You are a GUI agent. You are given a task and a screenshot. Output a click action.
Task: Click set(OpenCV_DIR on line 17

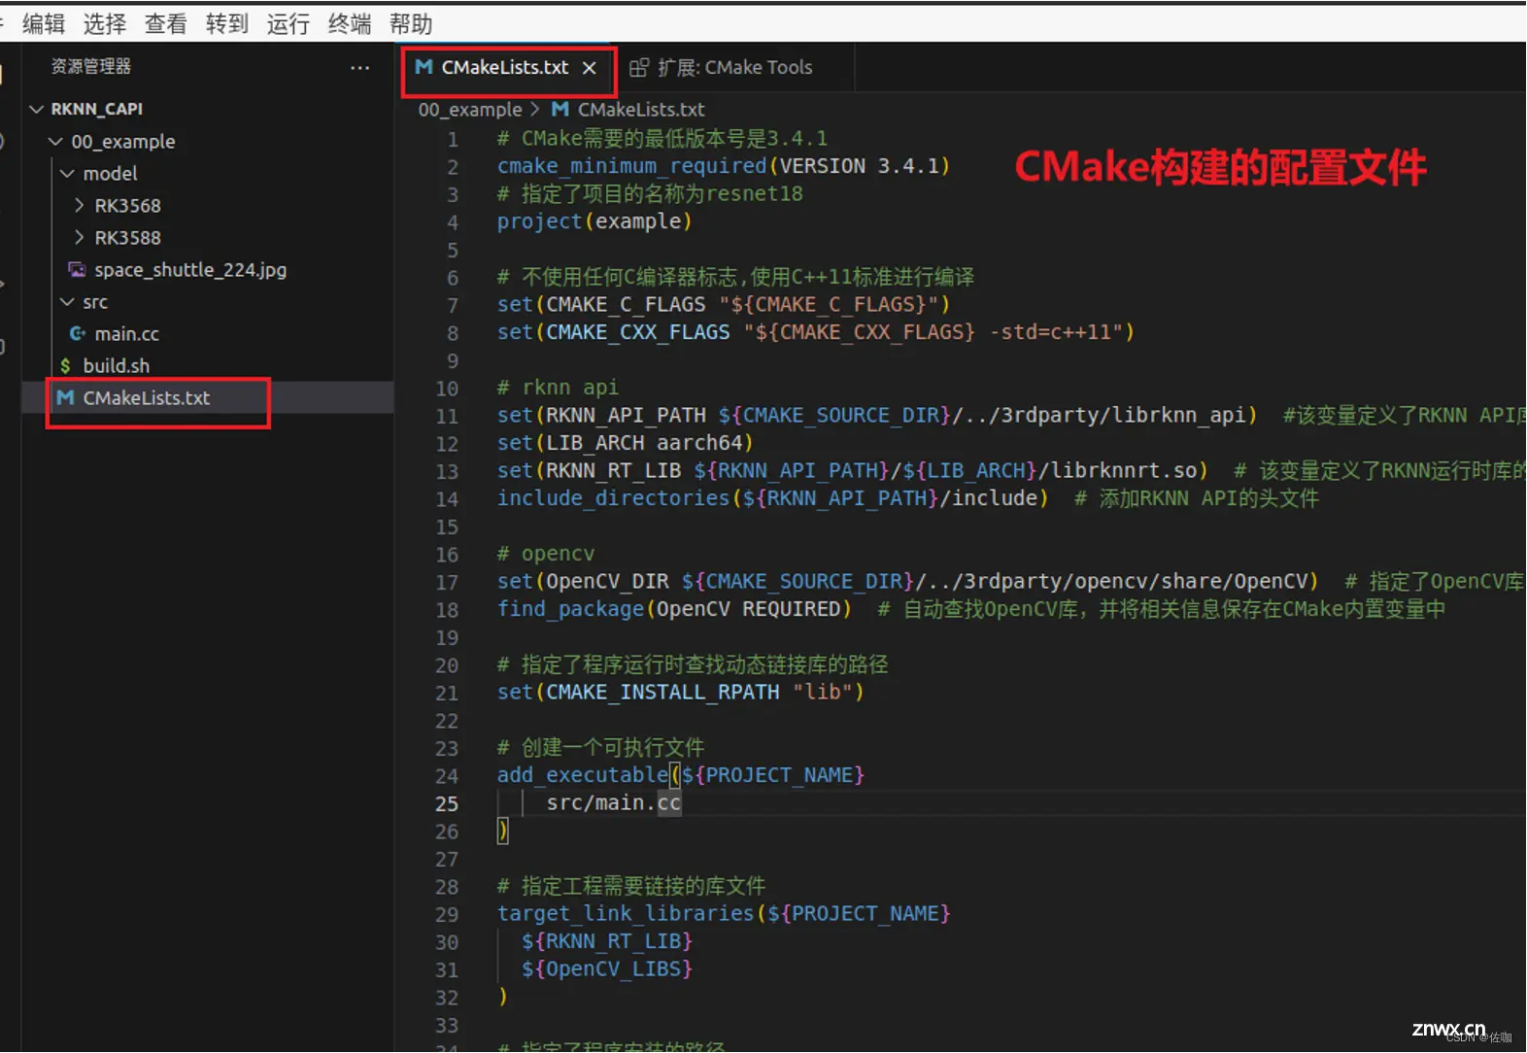pos(583,582)
